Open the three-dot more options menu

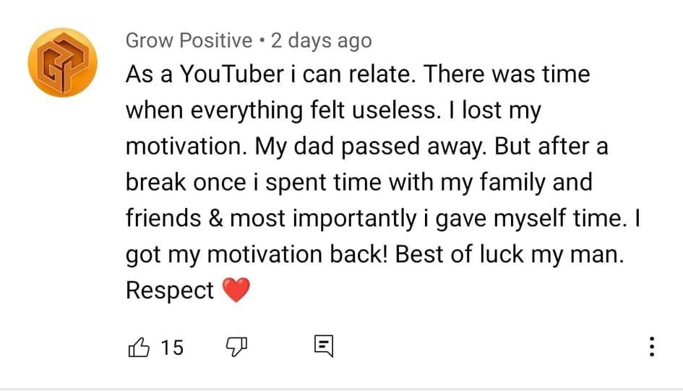click(651, 347)
